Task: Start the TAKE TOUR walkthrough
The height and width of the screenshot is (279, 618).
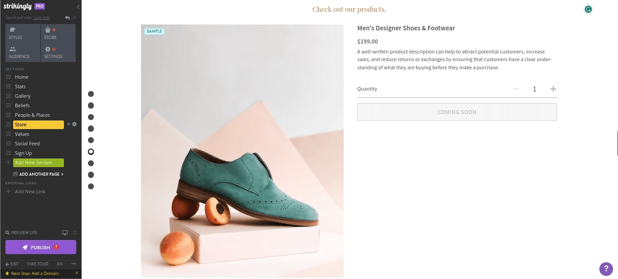Action: pyautogui.click(x=37, y=264)
